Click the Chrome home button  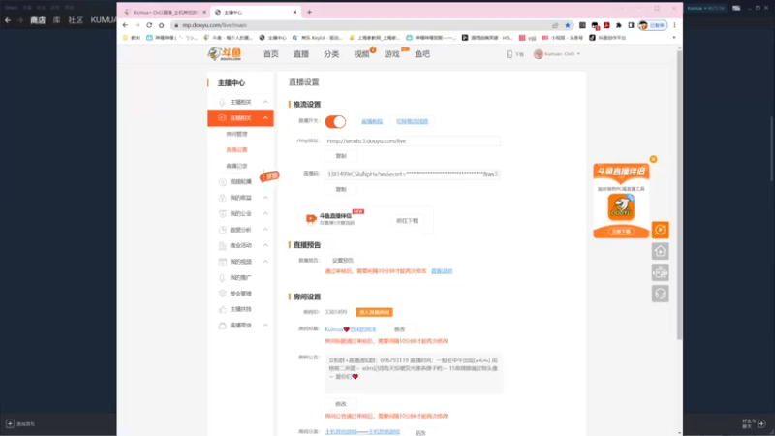[x=161, y=25]
